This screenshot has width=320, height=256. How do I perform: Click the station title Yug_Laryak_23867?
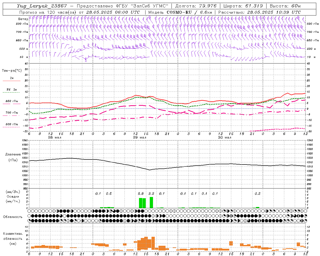42,6
